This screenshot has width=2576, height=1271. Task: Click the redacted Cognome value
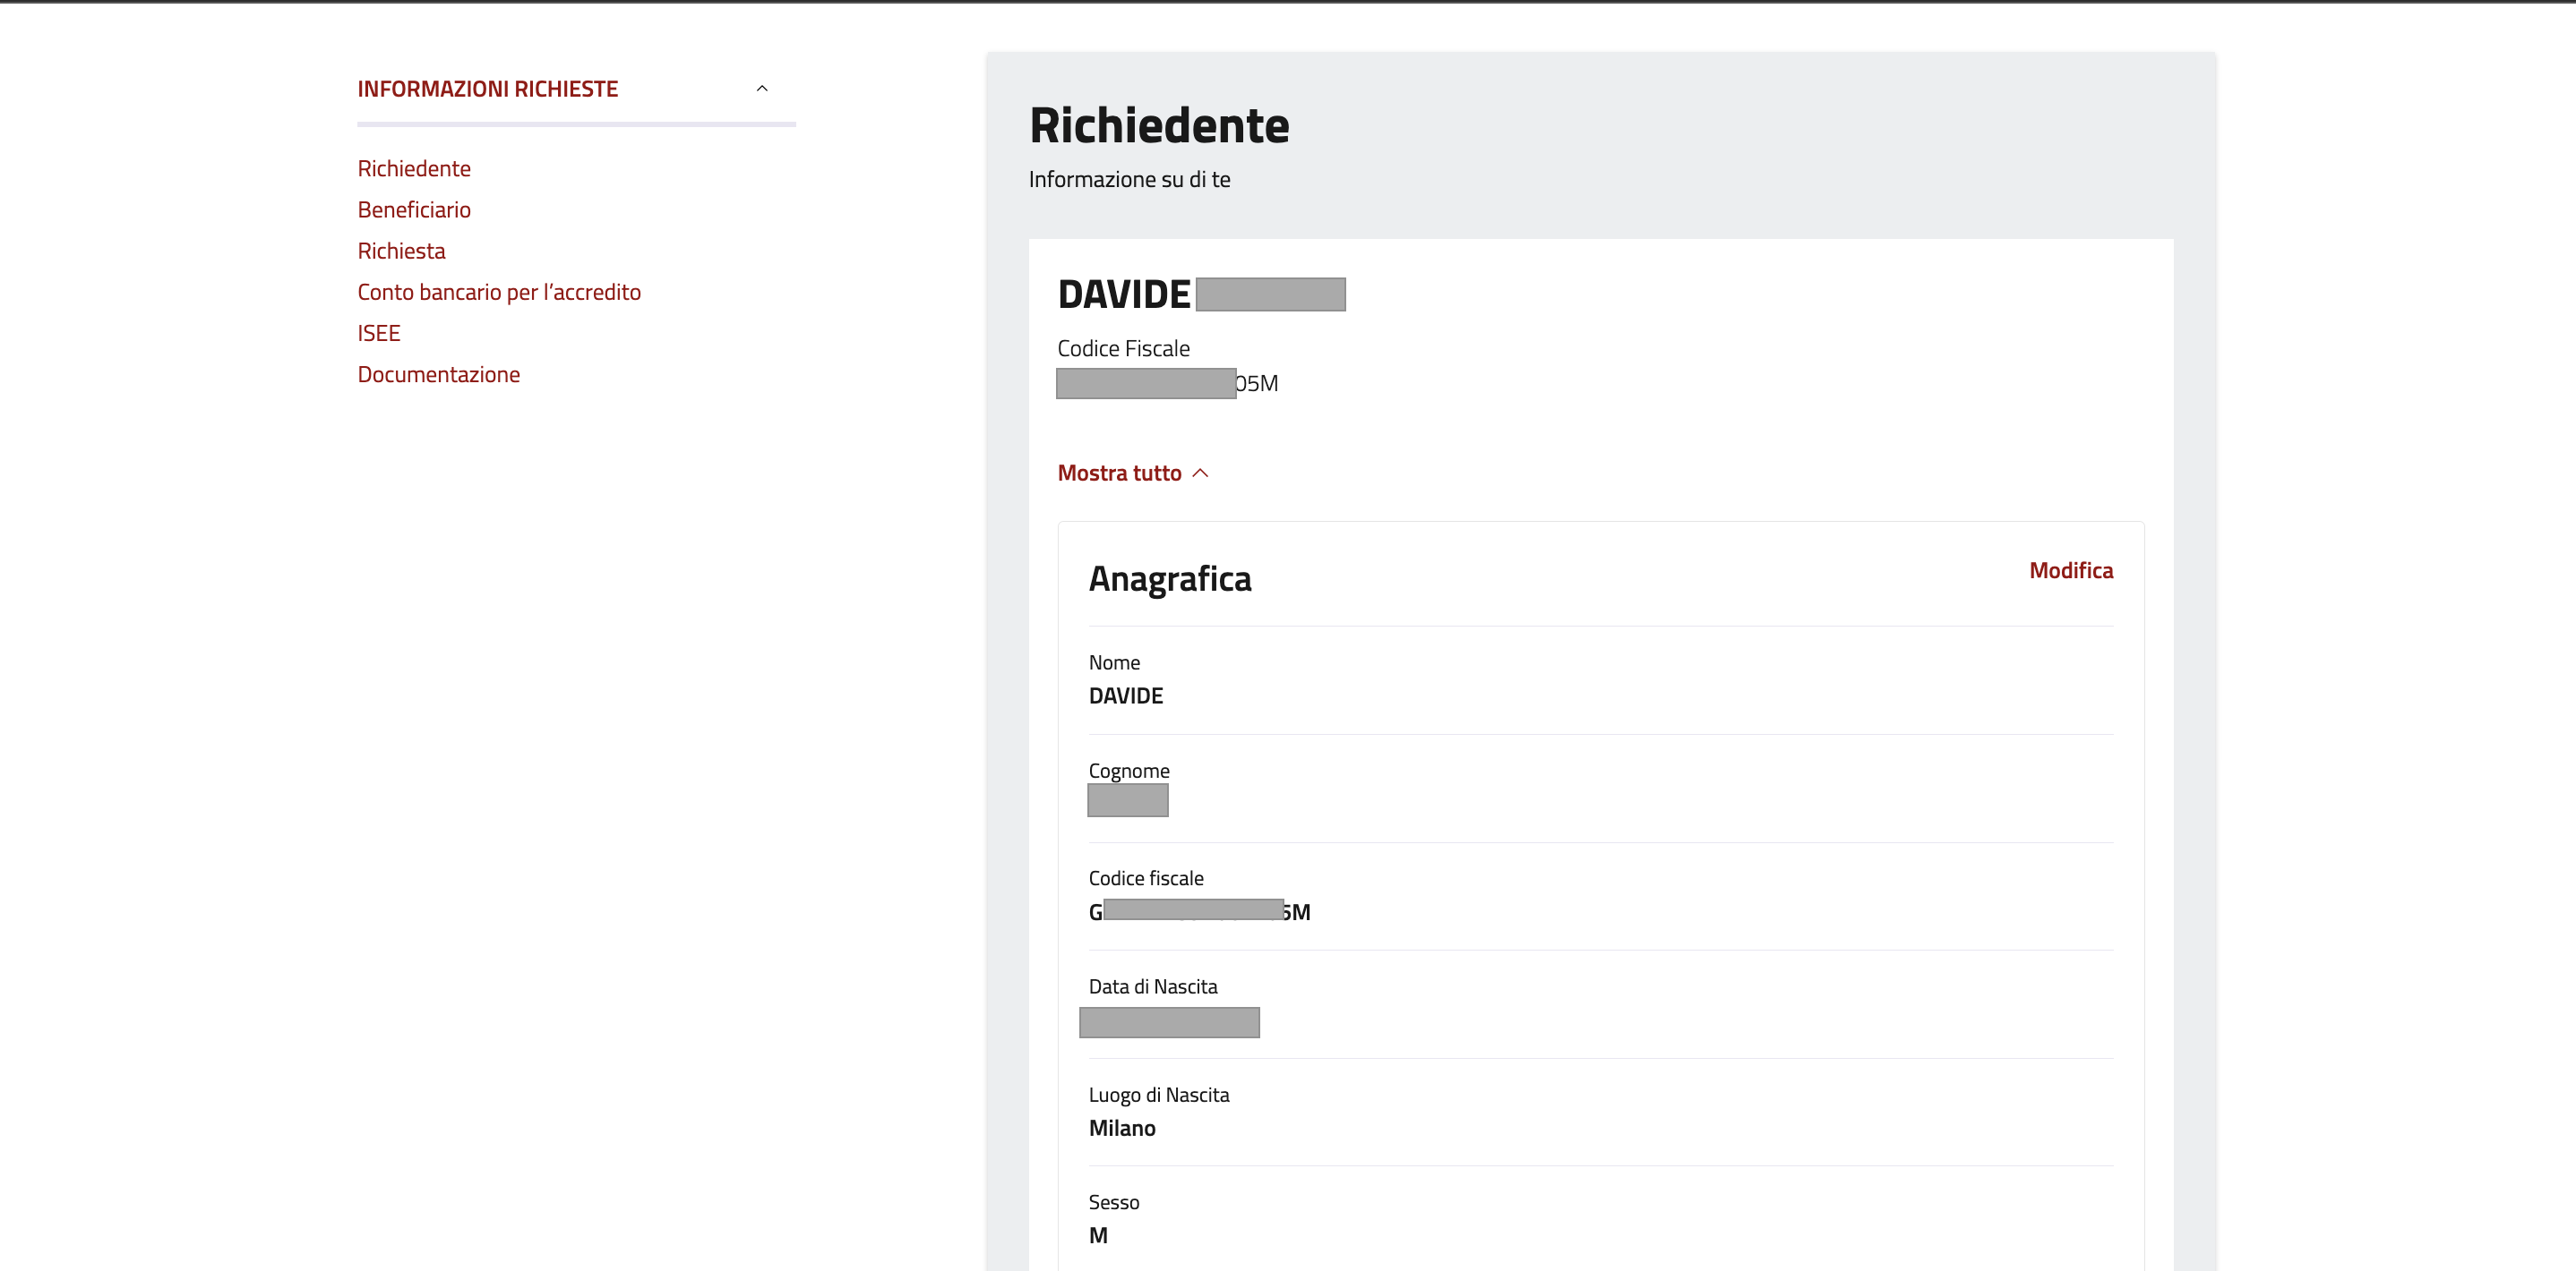click(1127, 800)
